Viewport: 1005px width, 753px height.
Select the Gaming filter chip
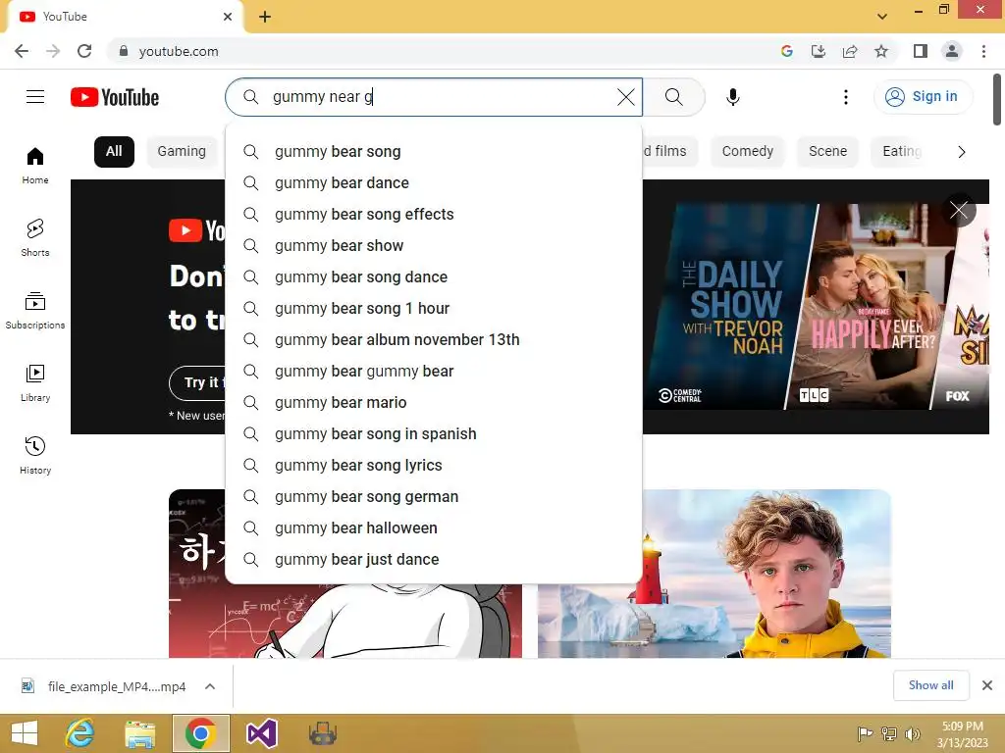tap(182, 152)
